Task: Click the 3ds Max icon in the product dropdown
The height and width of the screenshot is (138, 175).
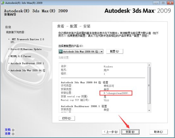Action: click(x=61, y=52)
